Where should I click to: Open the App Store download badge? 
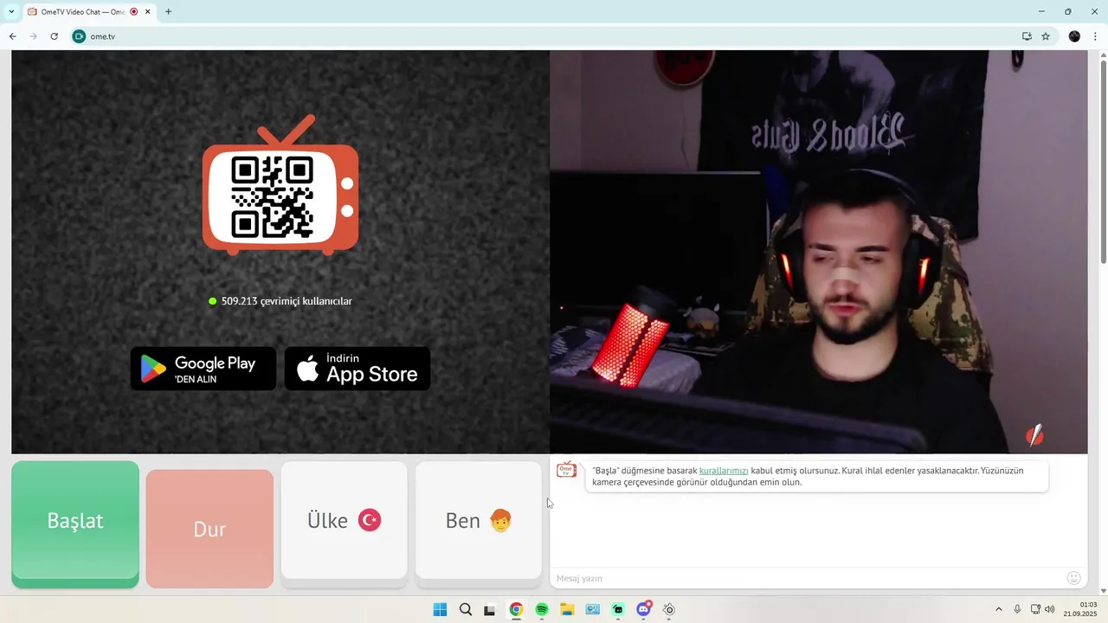click(x=358, y=369)
